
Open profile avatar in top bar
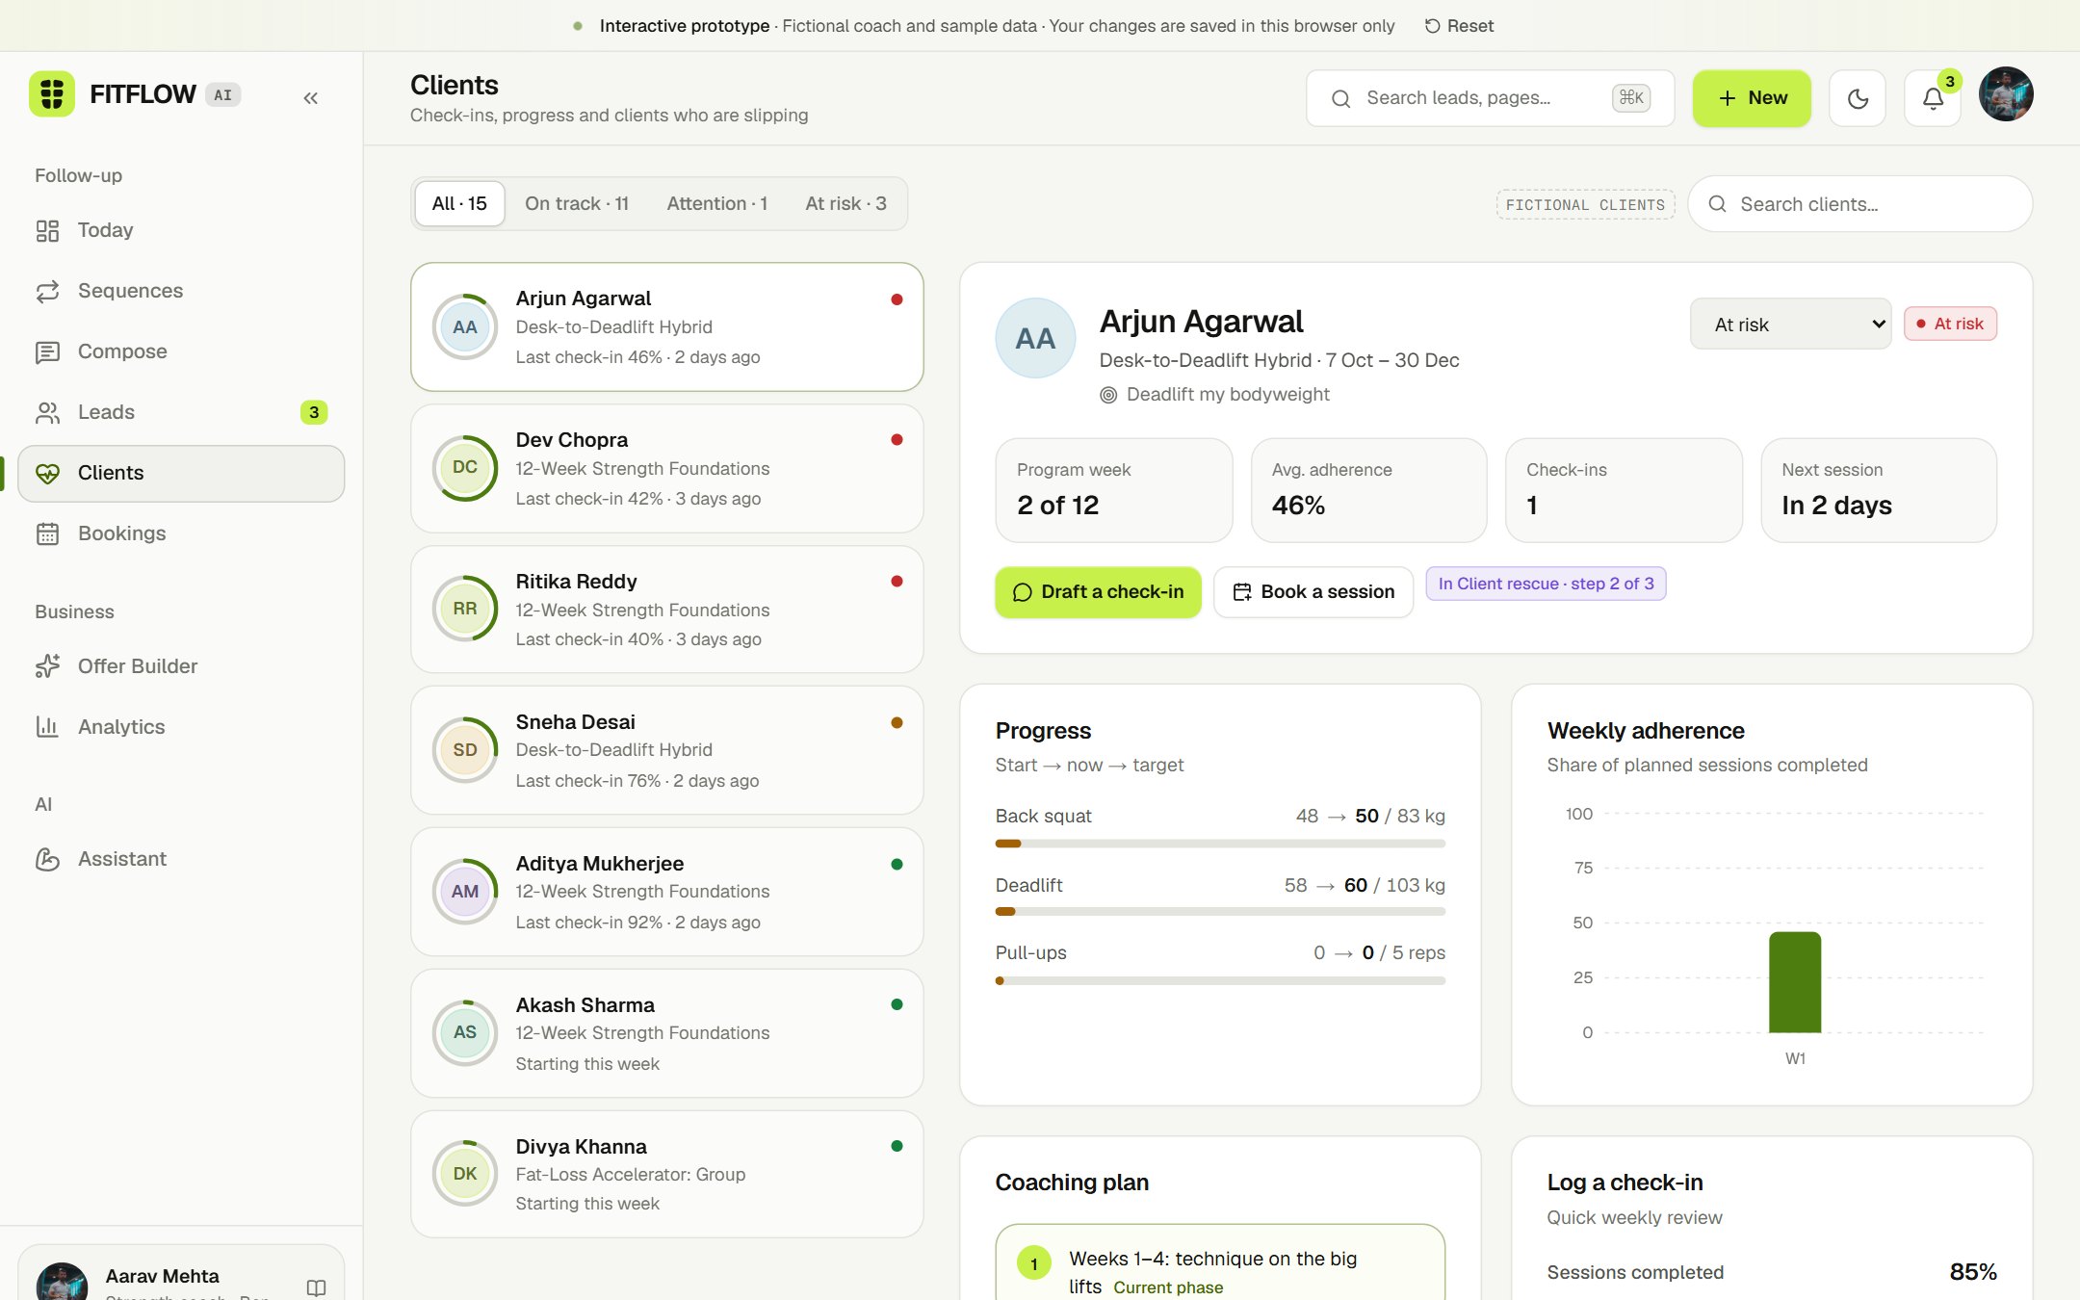[2006, 94]
